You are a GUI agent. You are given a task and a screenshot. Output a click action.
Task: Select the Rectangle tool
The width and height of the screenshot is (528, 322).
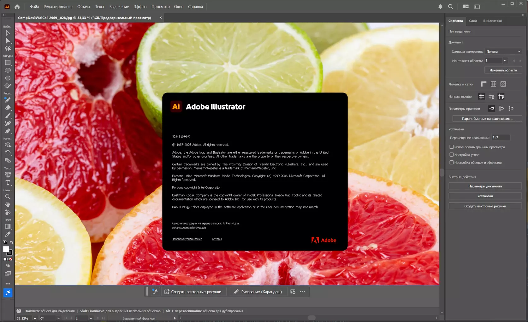8,63
